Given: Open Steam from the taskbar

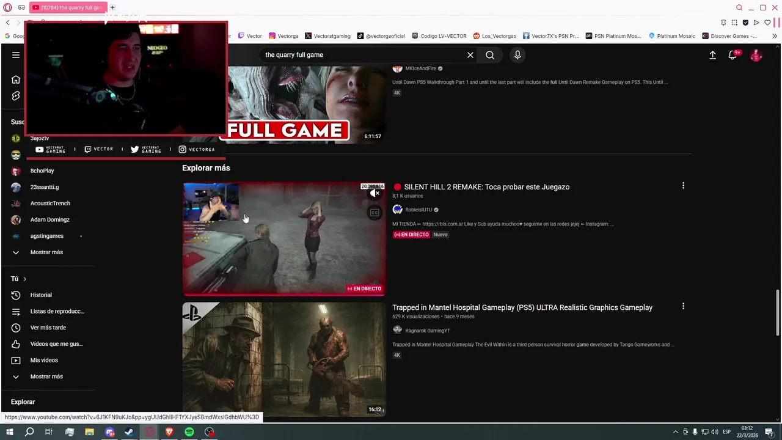Looking at the screenshot, I should pyautogui.click(x=129, y=432).
